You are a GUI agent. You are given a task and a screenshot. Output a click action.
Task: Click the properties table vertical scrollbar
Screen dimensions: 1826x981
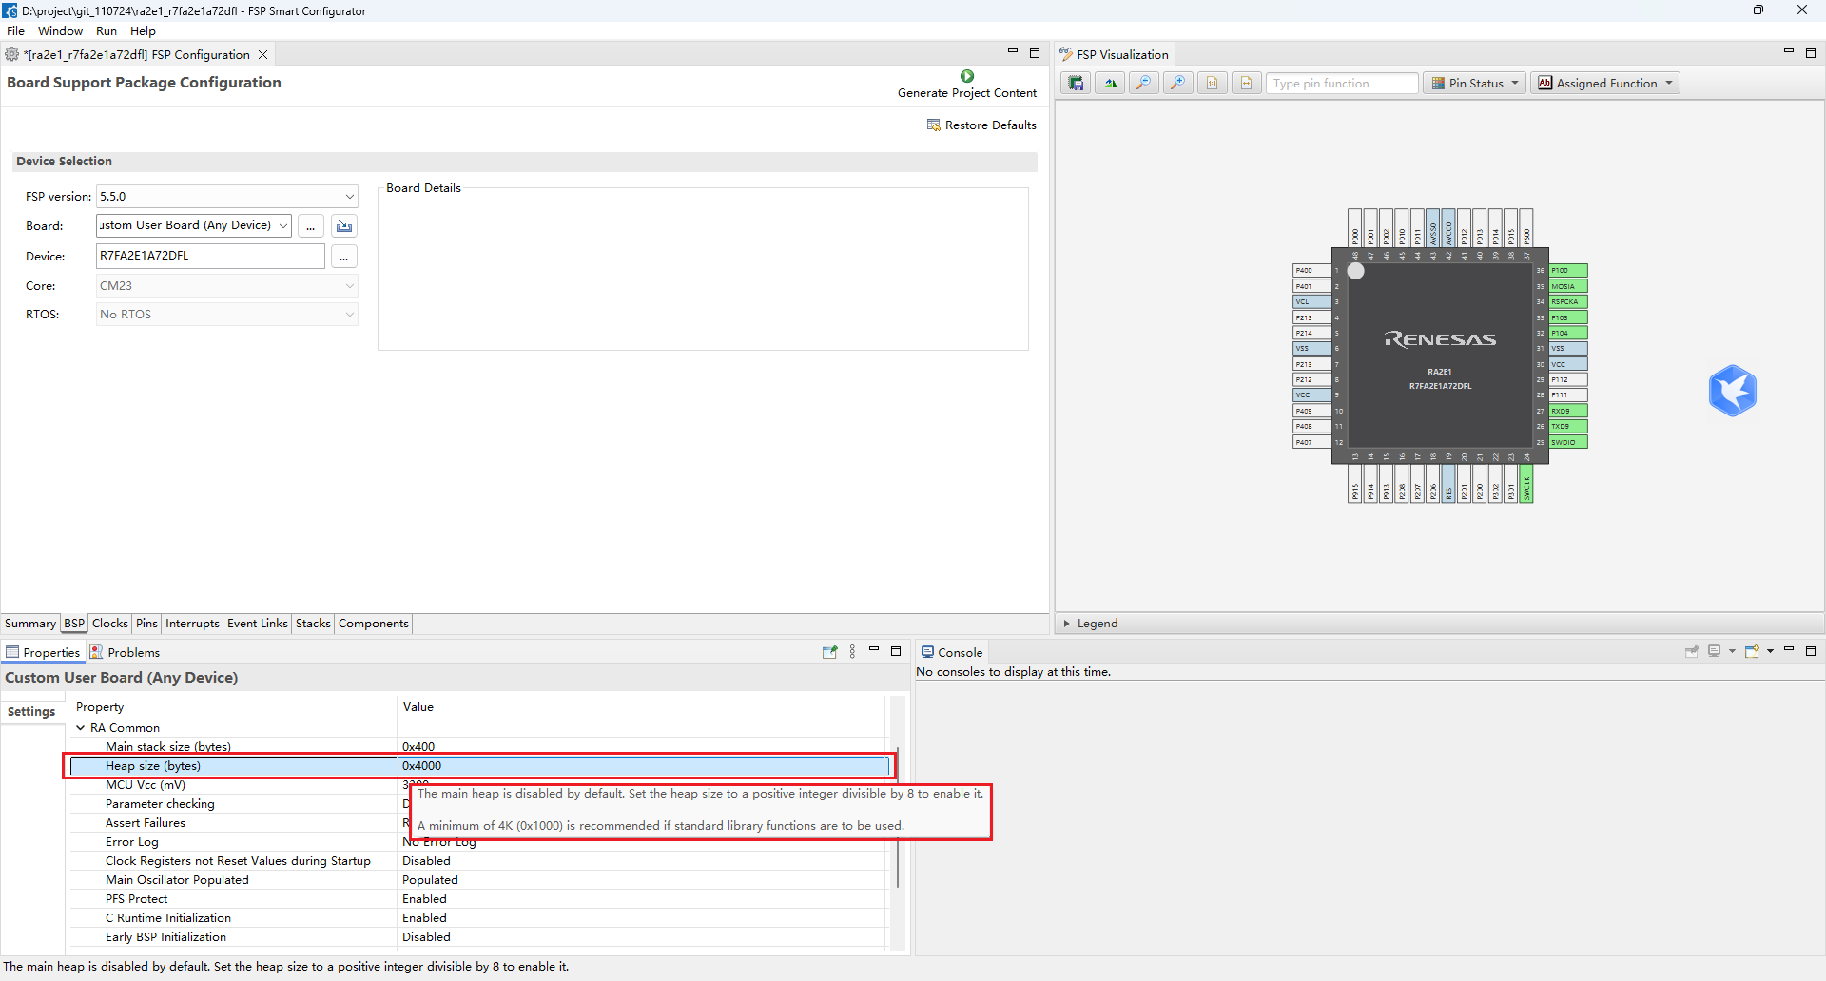click(x=897, y=817)
